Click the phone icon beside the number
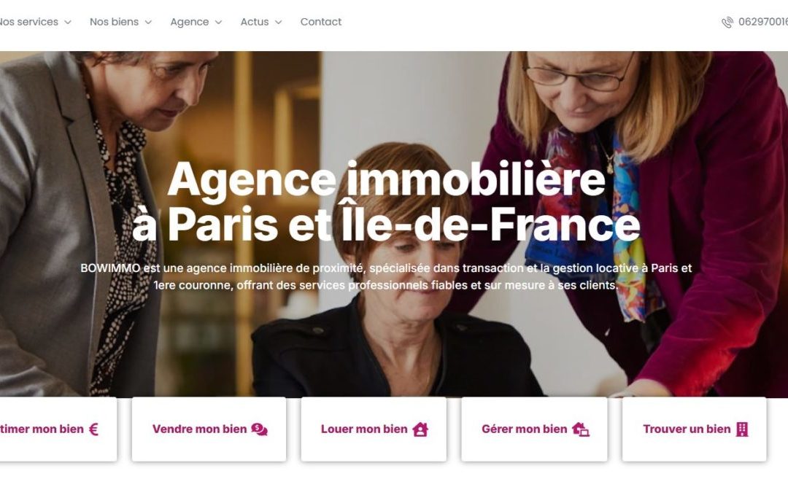Image resolution: width=788 pixels, height=479 pixels. [x=727, y=22]
